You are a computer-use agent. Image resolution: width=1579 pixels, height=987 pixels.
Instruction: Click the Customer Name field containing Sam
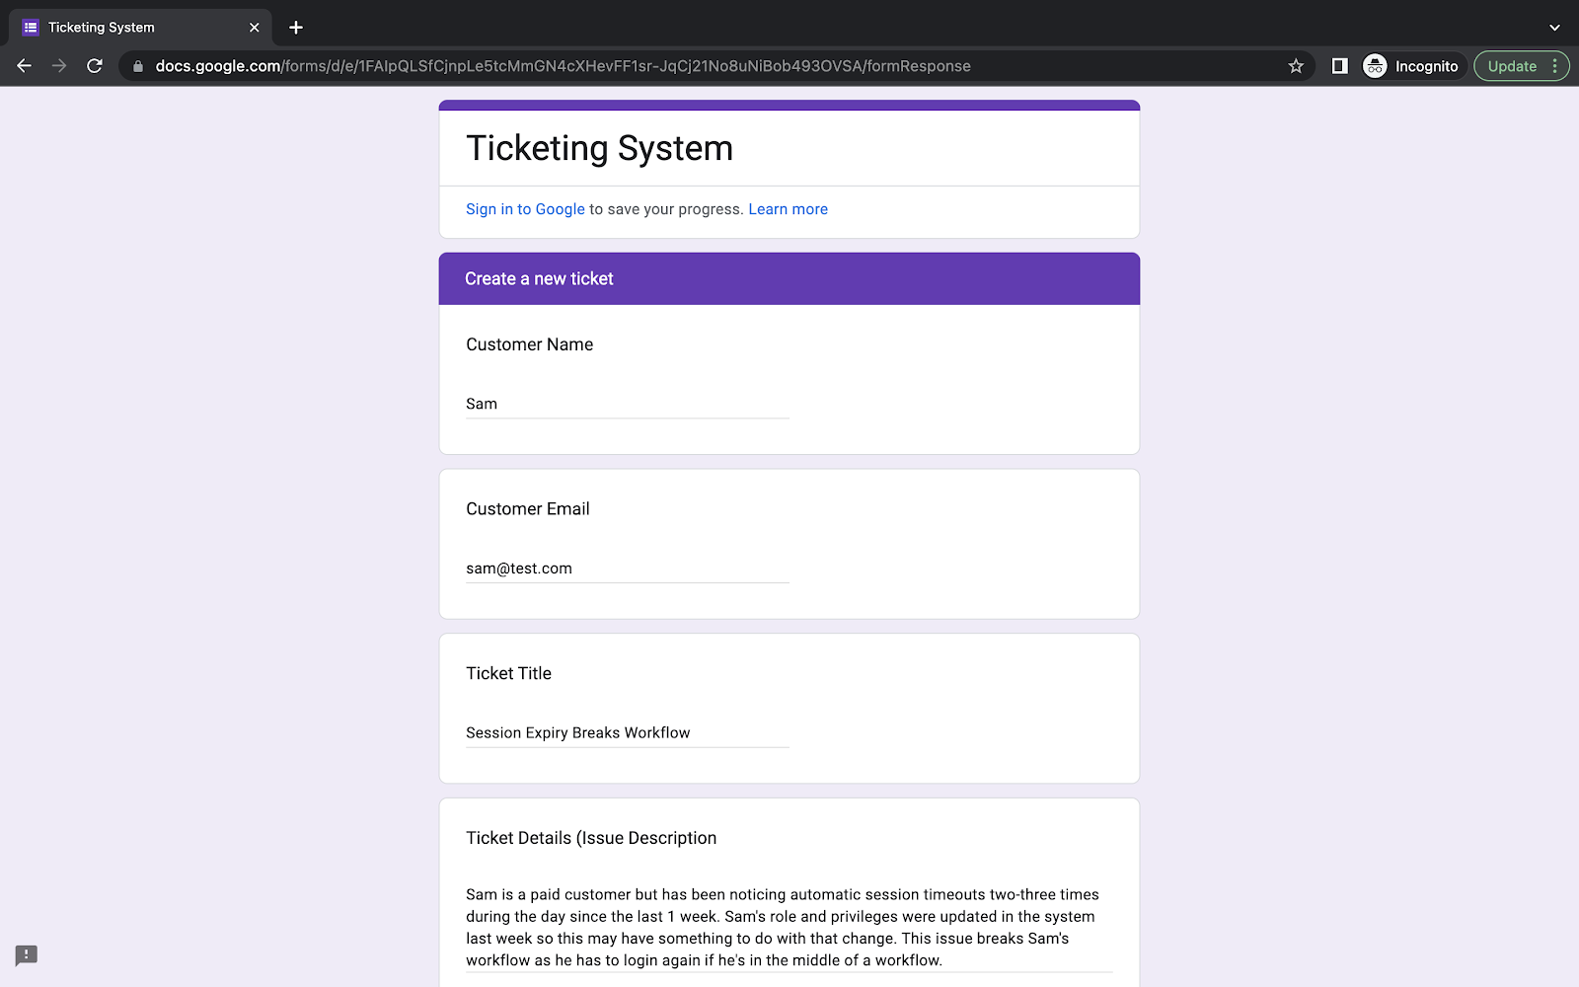[628, 404]
